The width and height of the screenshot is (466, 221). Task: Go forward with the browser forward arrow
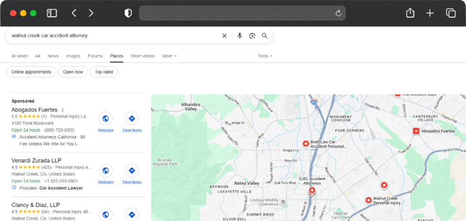coord(91,13)
